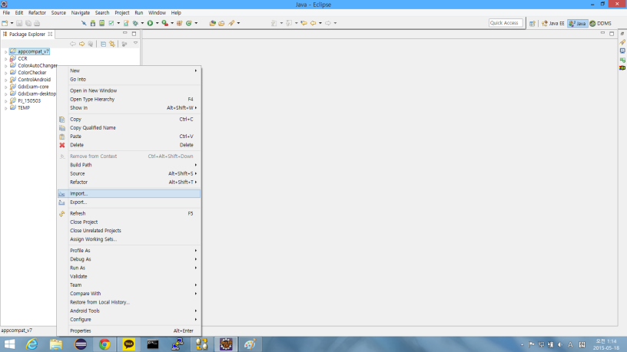This screenshot has height=352, width=627.
Task: Choose Export... in the context menu
Action: click(x=79, y=202)
